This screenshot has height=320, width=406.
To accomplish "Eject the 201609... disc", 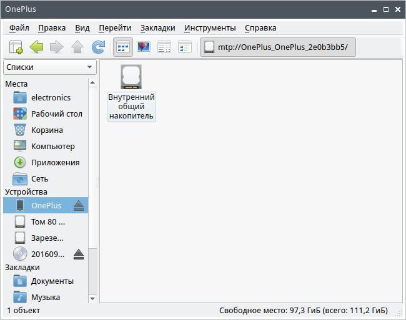I will point(79,255).
